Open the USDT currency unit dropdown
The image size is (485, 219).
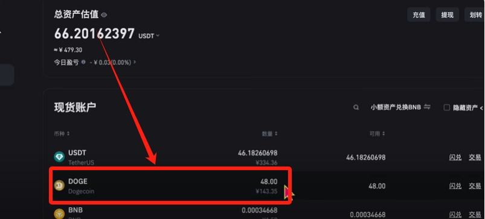pyautogui.click(x=149, y=36)
